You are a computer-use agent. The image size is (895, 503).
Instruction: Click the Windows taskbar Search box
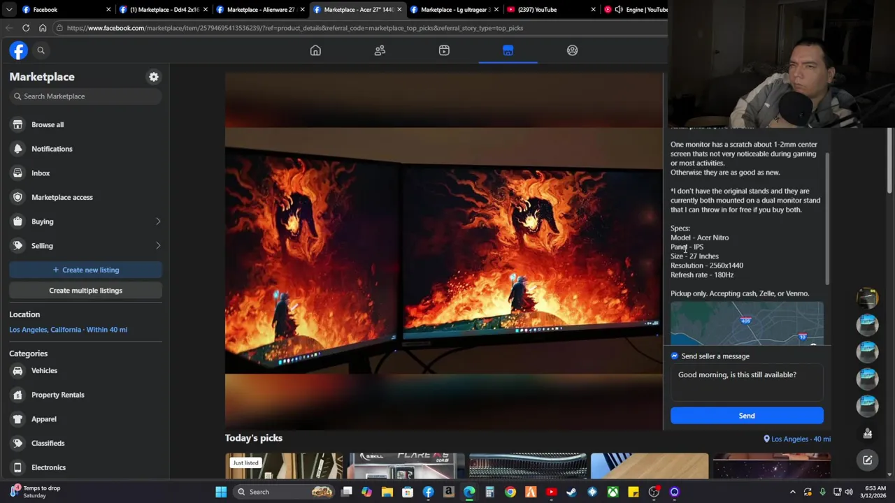tap(284, 492)
